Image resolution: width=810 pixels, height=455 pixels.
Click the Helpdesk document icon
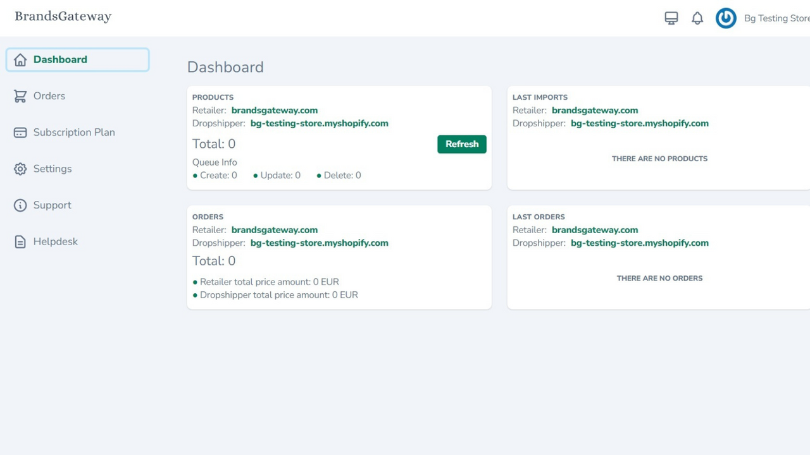pos(20,241)
